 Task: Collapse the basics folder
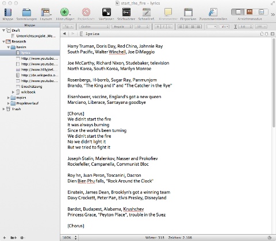coord(9,47)
